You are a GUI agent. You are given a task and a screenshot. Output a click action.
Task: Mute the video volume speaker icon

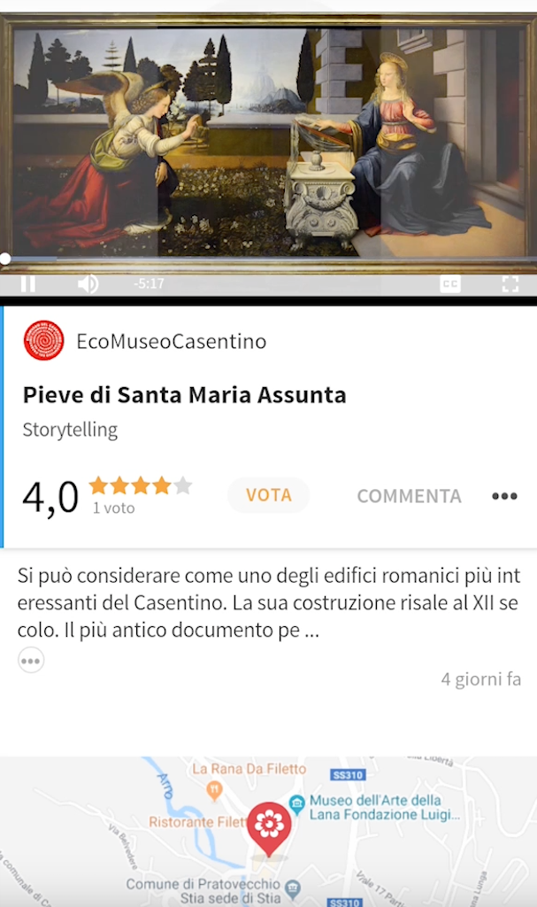coord(88,284)
